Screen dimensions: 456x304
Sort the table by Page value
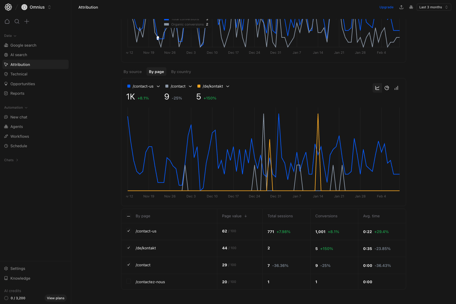234,216
